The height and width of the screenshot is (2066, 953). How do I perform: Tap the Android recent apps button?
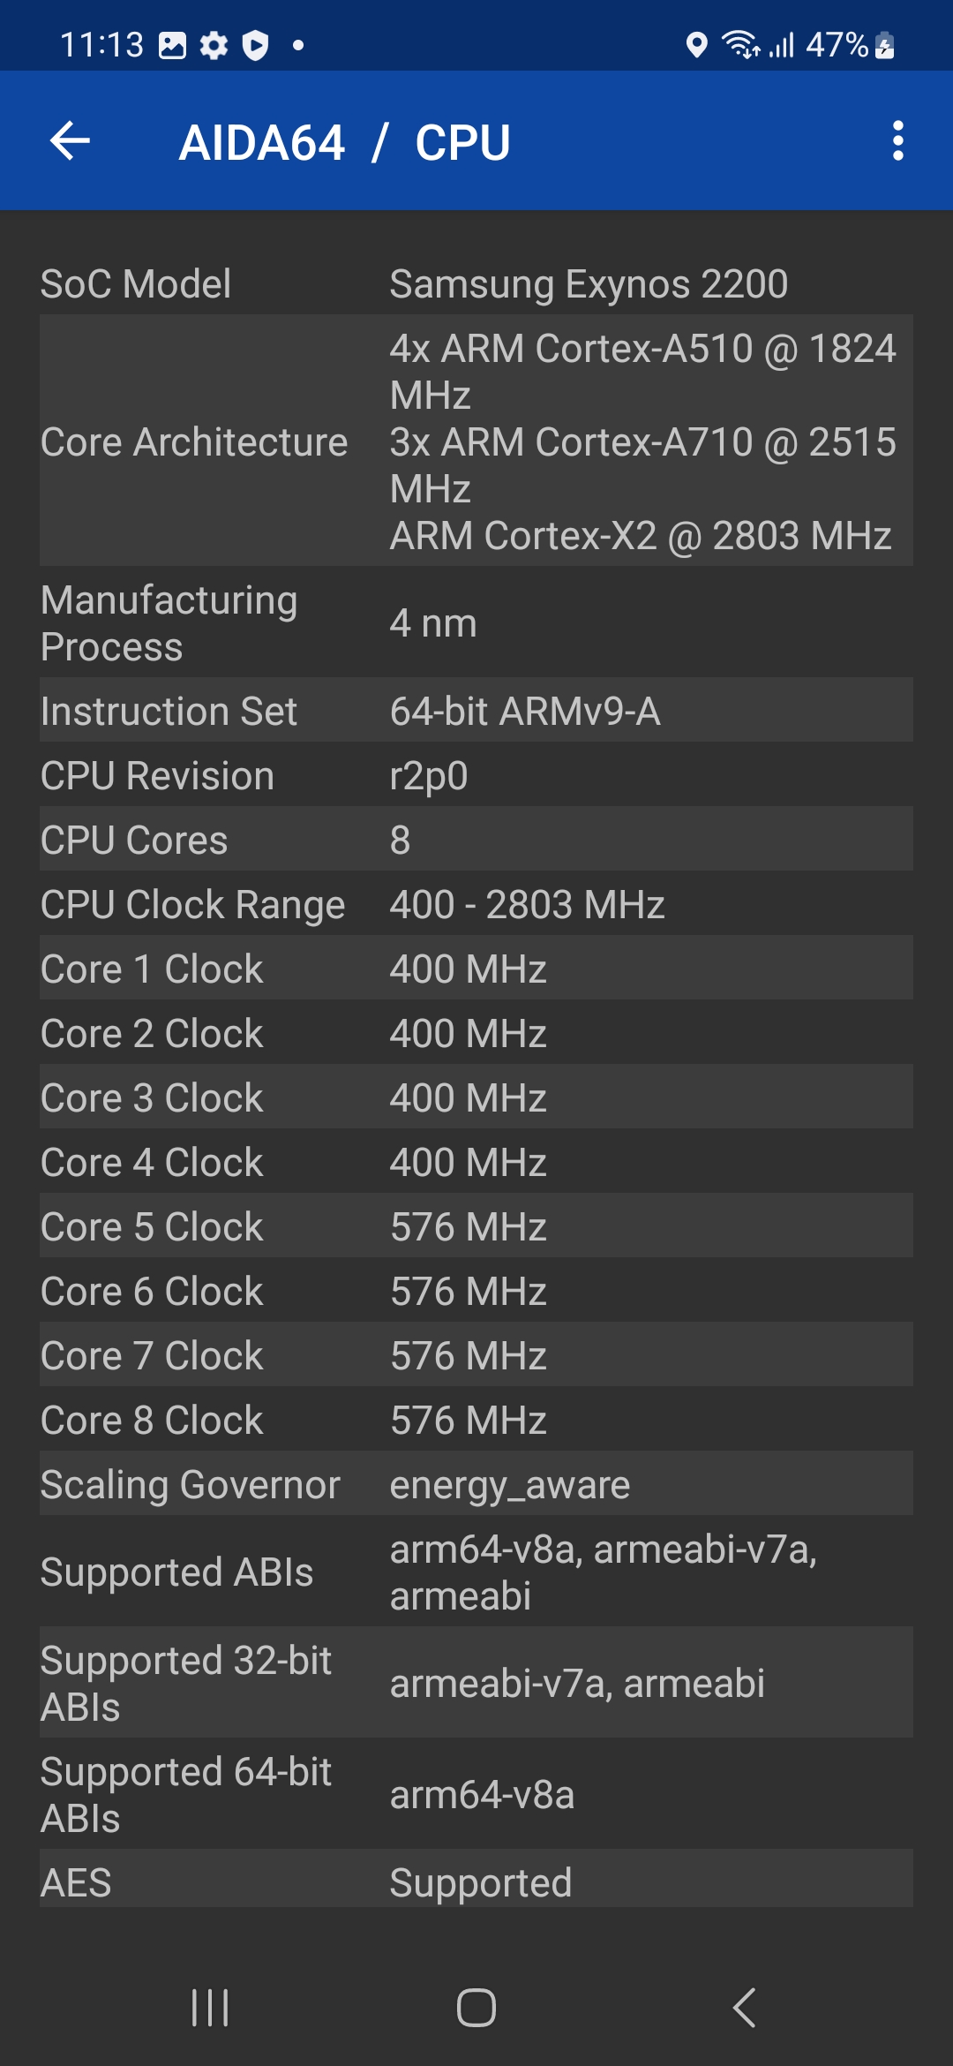(x=210, y=2008)
